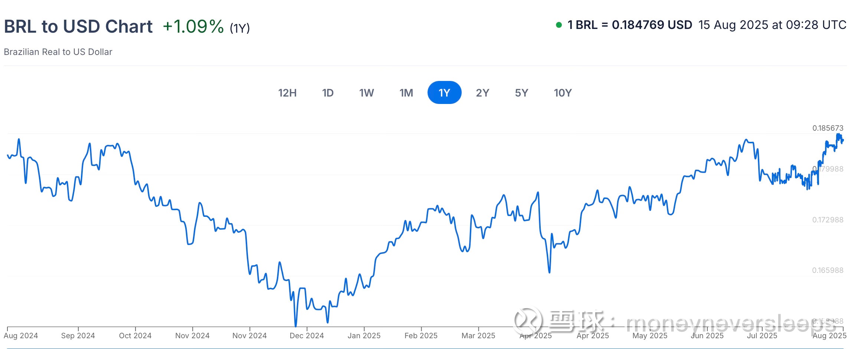
Task: Click the Jan 2025 x-axis label
Action: pyautogui.click(x=364, y=336)
